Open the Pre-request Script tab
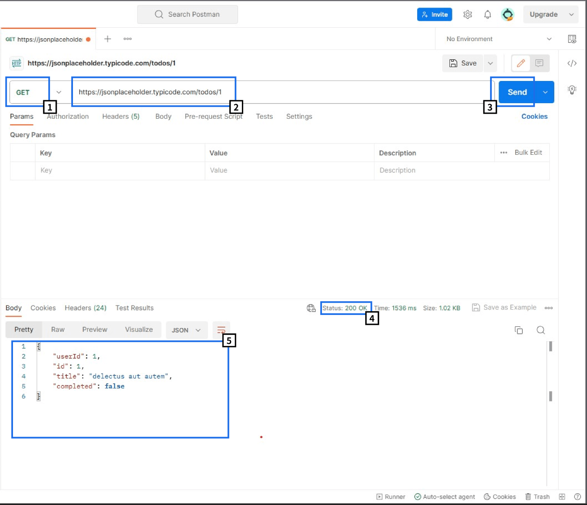 point(213,117)
